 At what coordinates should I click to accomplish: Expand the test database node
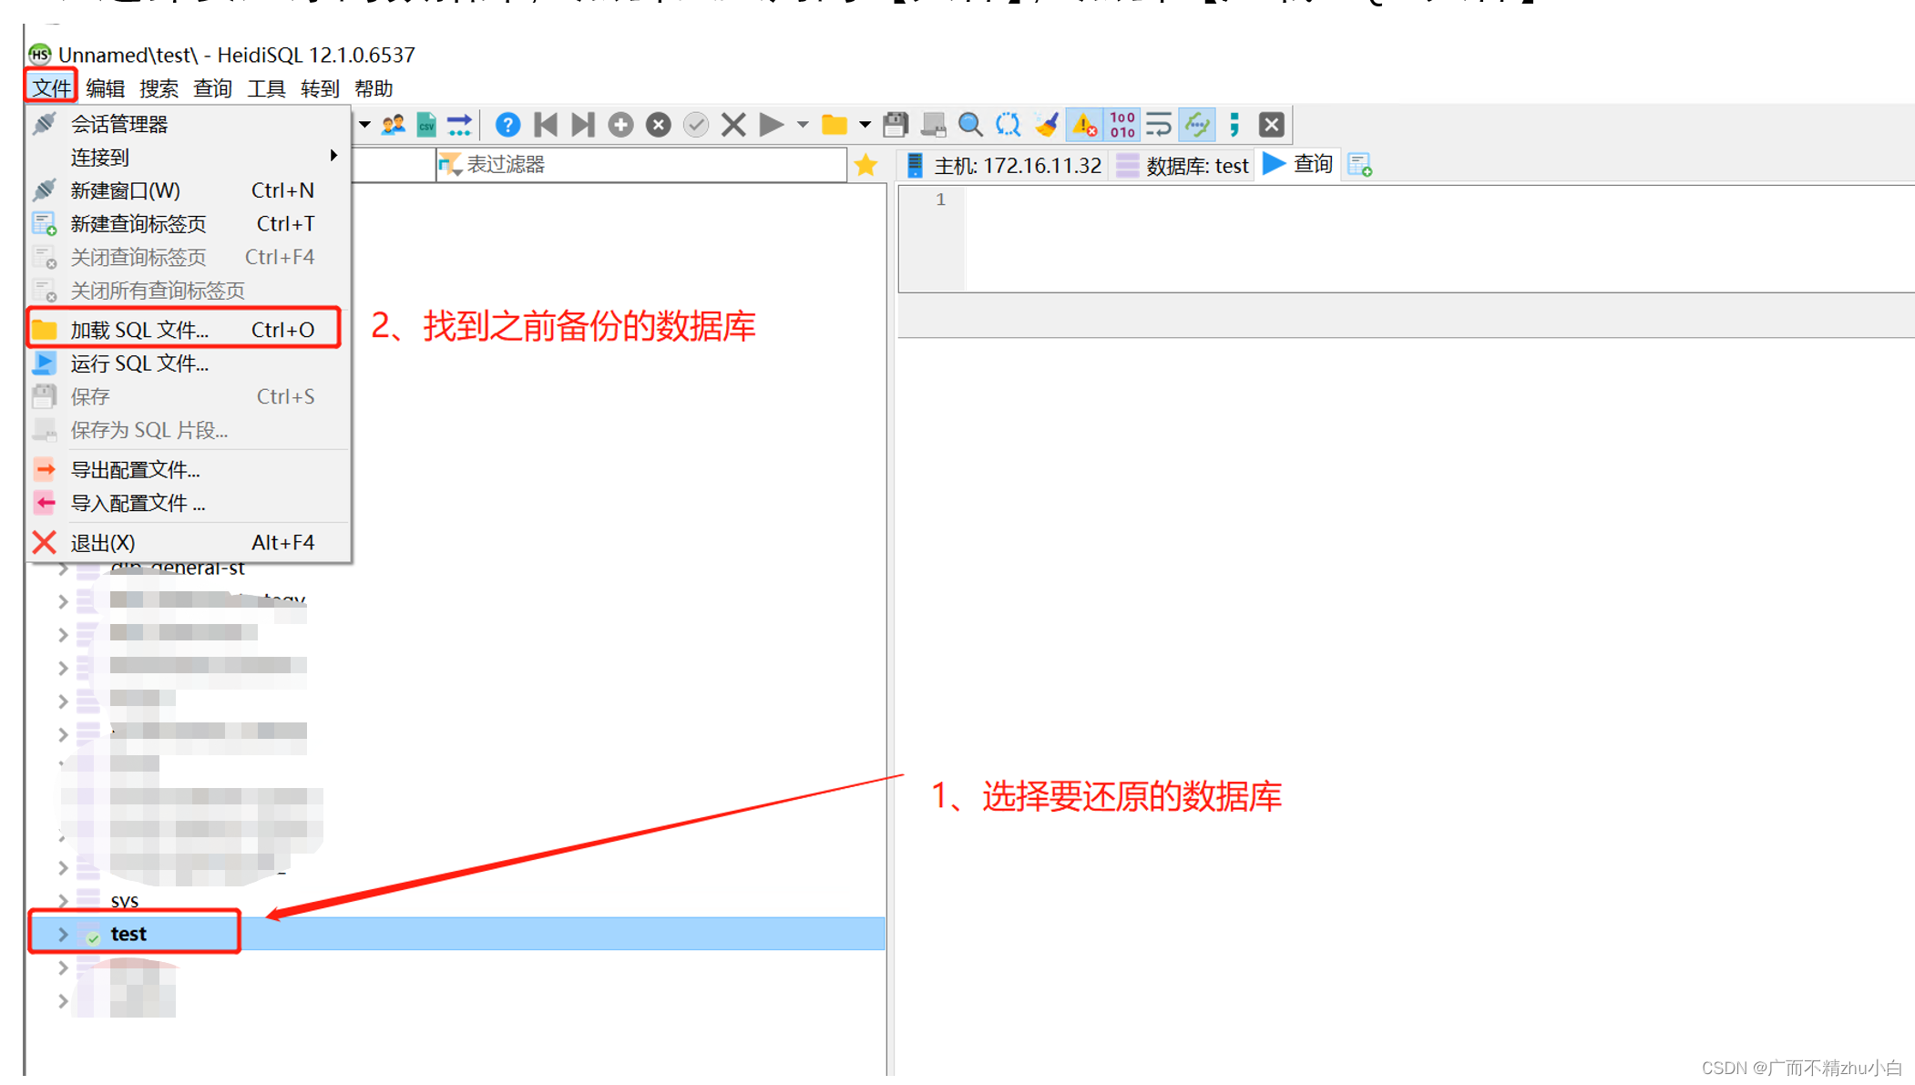63,934
